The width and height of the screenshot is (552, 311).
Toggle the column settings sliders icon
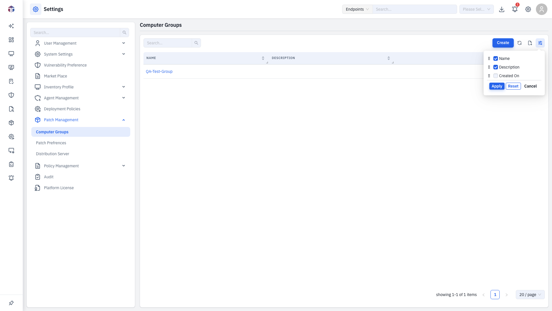[540, 43]
